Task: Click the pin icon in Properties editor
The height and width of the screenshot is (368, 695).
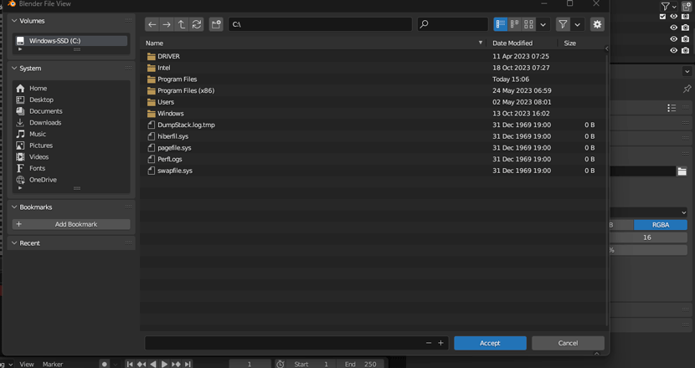Action: pos(687,89)
